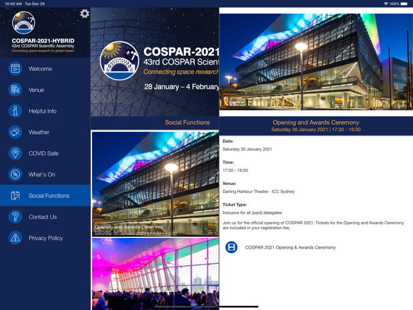The height and width of the screenshot is (310, 413).
Task: Click the film reel video icon
Action: (231, 247)
